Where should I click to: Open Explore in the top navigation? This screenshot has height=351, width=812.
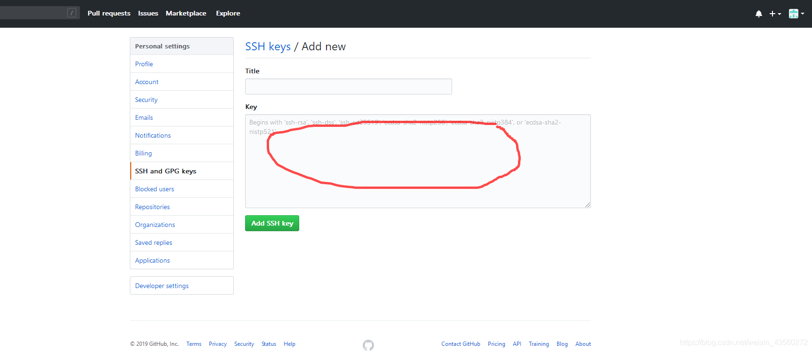[x=228, y=13]
